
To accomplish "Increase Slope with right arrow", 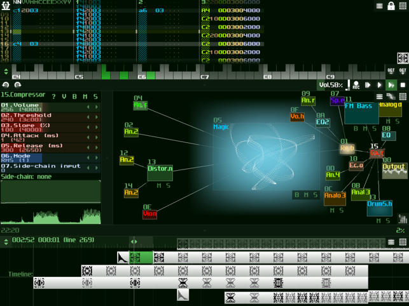I will click(x=97, y=128).
